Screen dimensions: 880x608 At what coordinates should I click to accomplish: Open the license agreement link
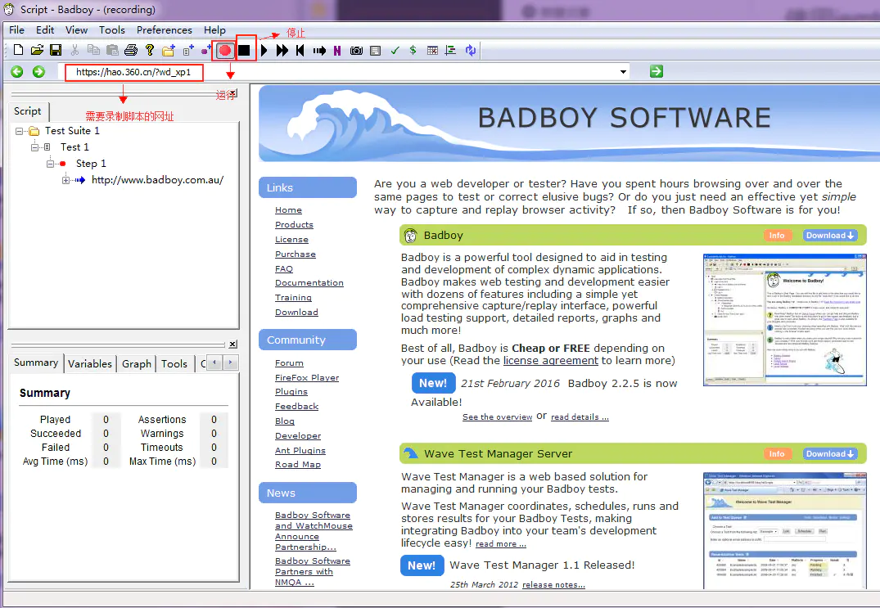point(551,361)
